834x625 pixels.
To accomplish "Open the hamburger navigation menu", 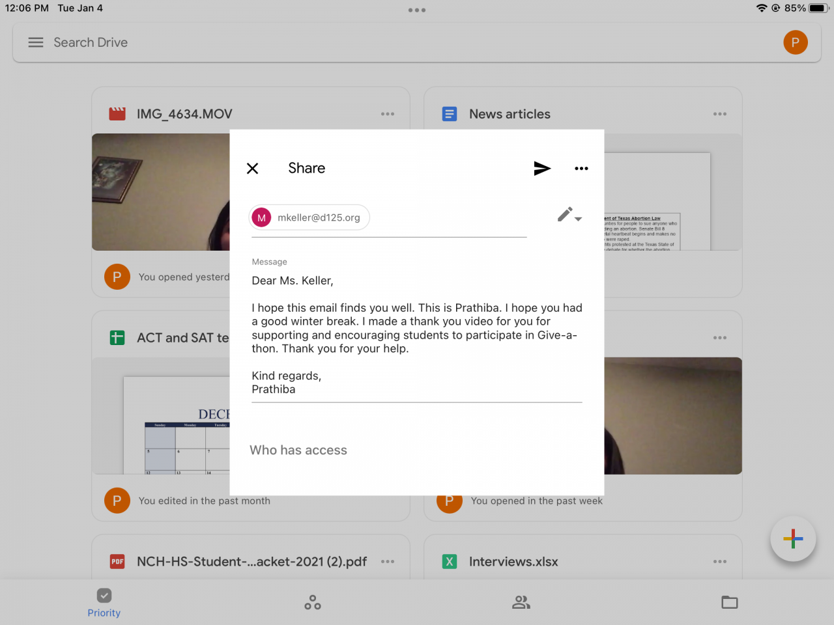I will (36, 42).
